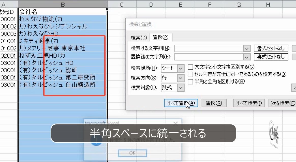Click 書式セットなし button for replacement string

click(271, 57)
